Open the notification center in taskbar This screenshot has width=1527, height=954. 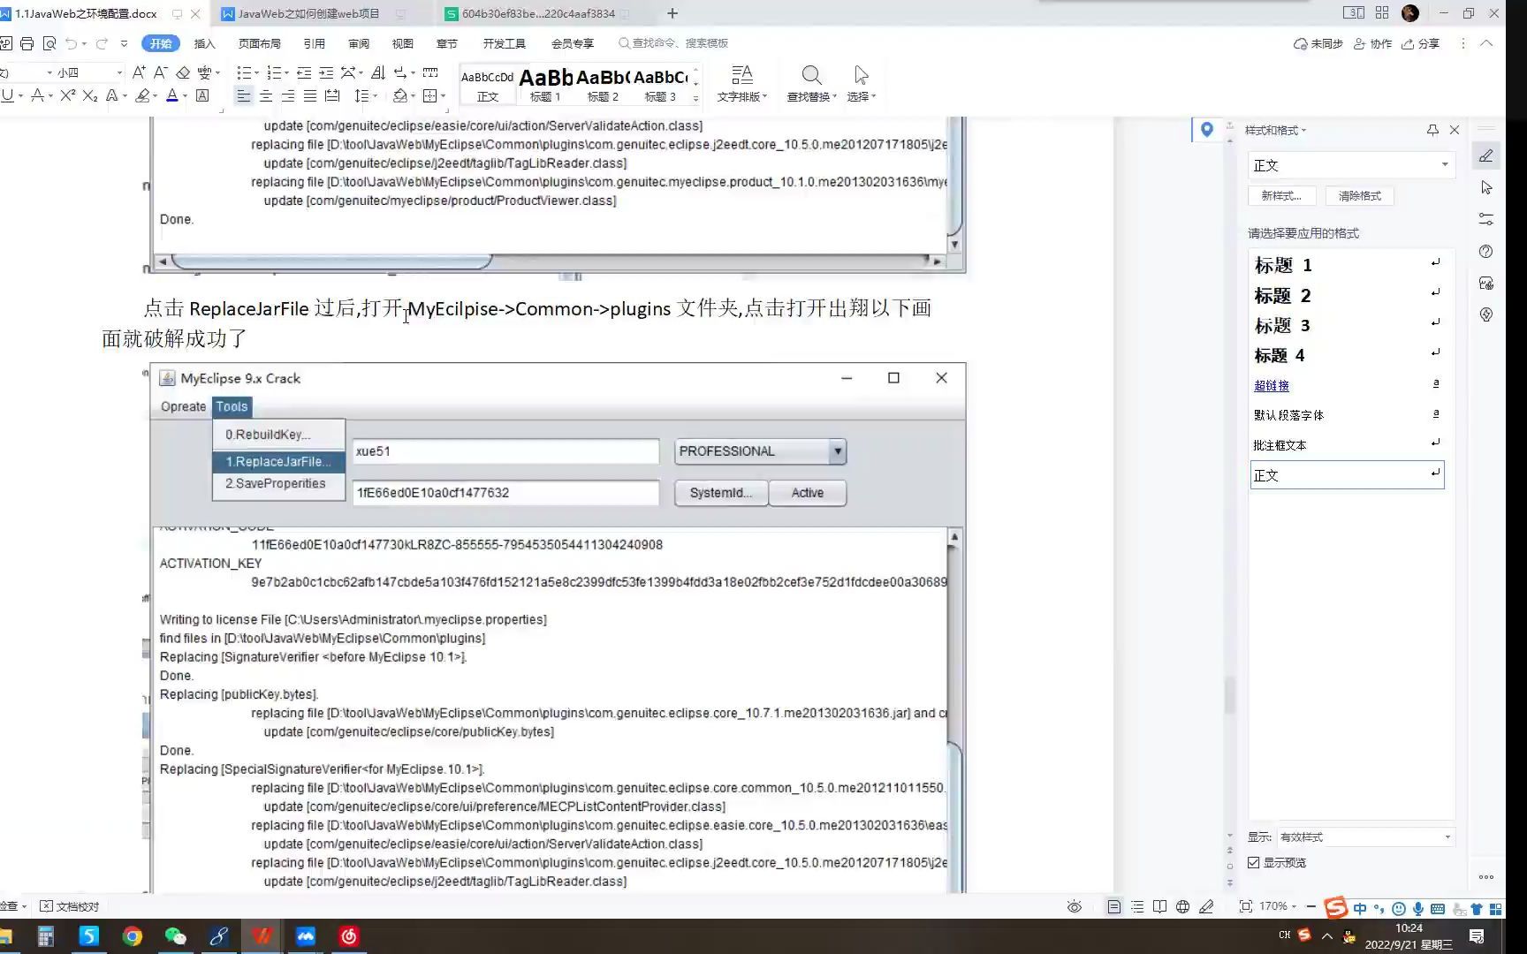point(1477,936)
